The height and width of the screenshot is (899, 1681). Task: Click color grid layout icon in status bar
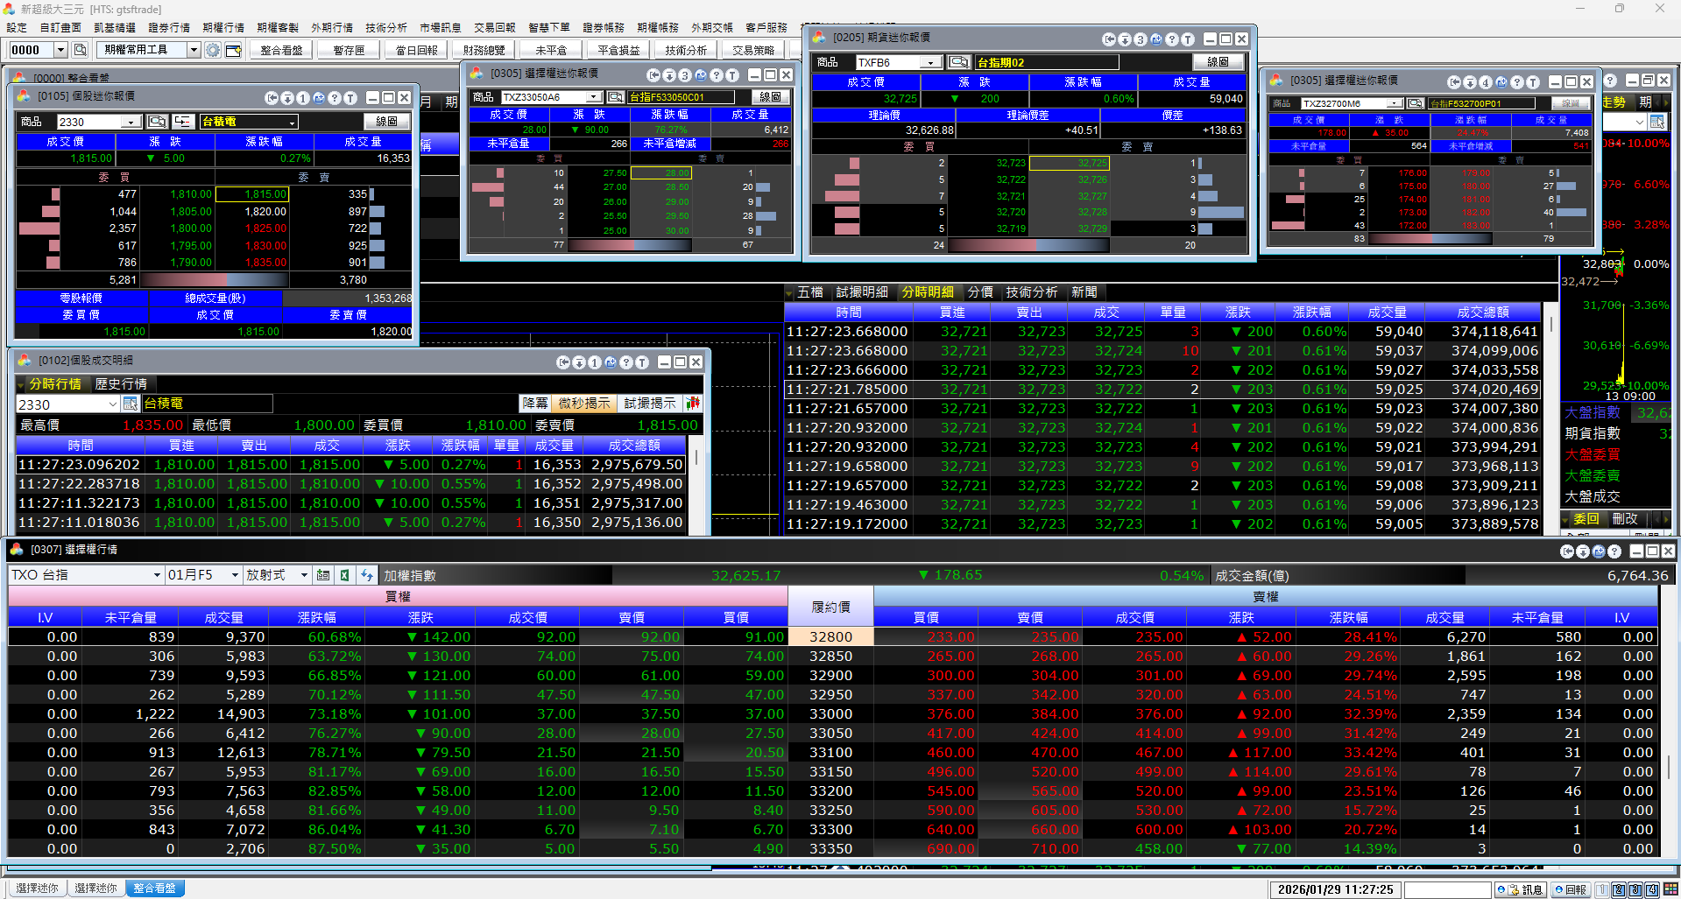(1670, 889)
